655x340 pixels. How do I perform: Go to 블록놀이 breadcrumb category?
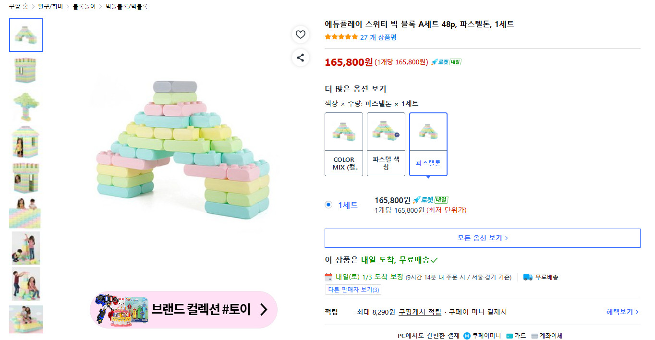(84, 7)
